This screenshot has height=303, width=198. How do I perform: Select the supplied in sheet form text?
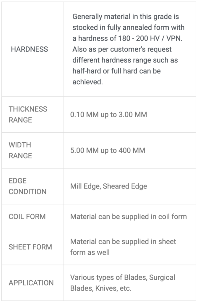123,247
